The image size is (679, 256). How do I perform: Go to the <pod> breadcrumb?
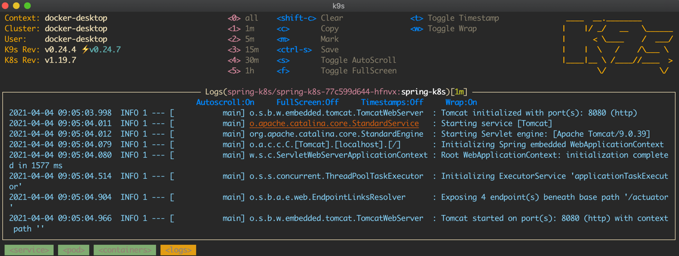[x=74, y=250]
